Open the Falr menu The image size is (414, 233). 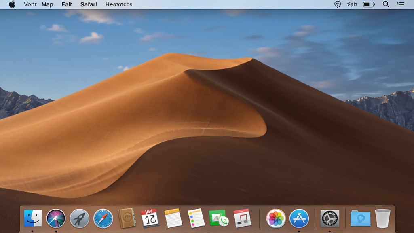coord(67,4)
